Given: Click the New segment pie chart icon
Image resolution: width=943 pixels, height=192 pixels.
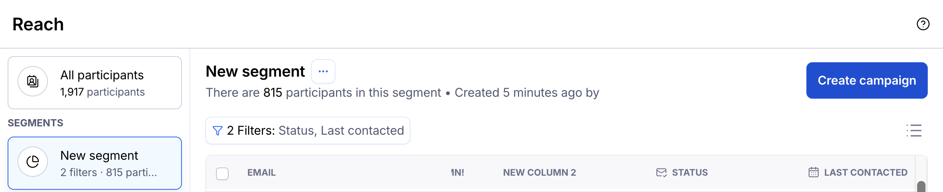Looking at the screenshot, I should [33, 162].
